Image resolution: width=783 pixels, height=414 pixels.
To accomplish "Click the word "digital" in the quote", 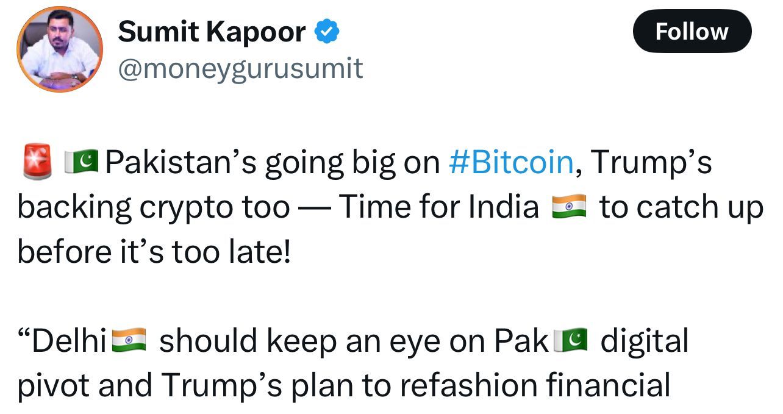I will click(645, 341).
